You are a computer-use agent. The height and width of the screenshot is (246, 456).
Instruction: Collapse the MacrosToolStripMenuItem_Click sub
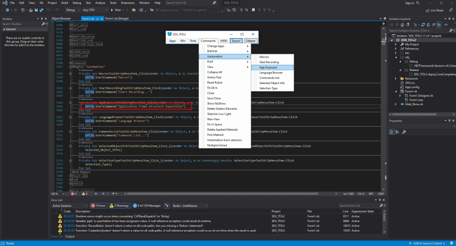point(70,74)
